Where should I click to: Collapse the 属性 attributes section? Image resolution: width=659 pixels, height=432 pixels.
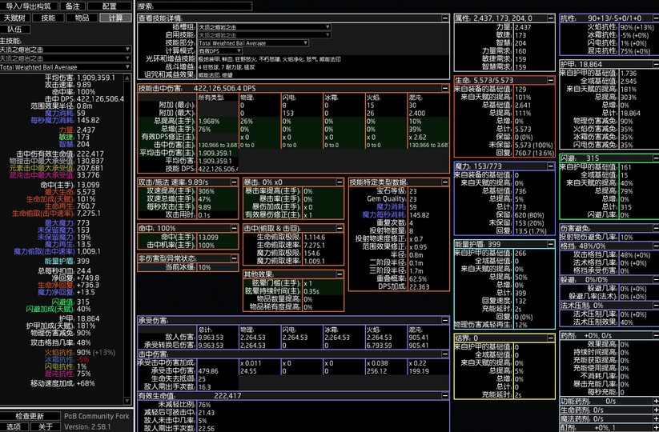click(x=552, y=18)
